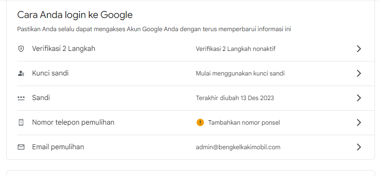Click the admin@bengkelkakimobil.com recovery email
This screenshot has width=379, height=176.
238,147
